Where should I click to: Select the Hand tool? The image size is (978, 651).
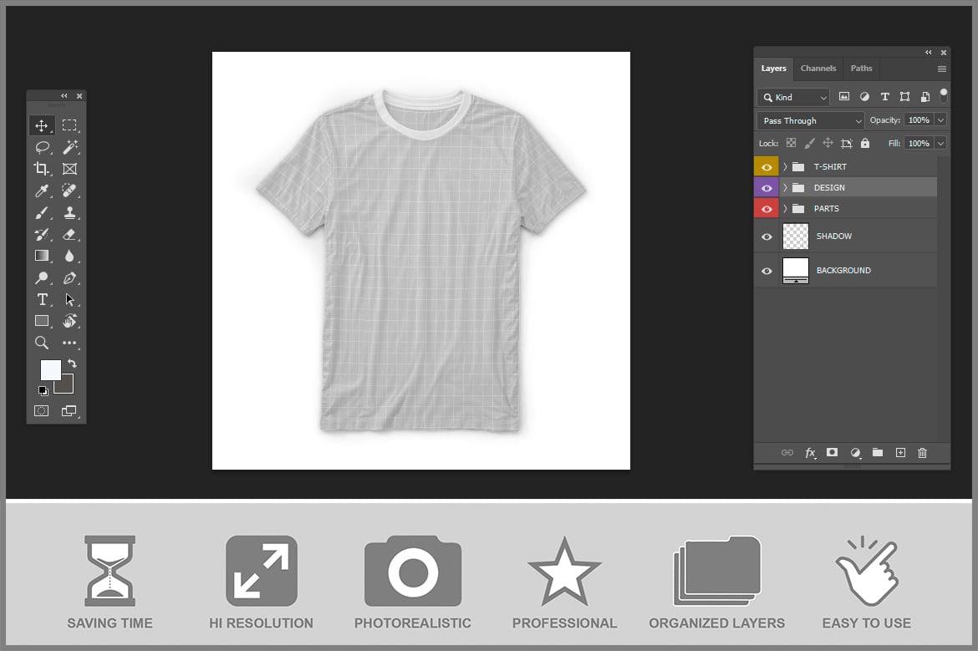69,321
